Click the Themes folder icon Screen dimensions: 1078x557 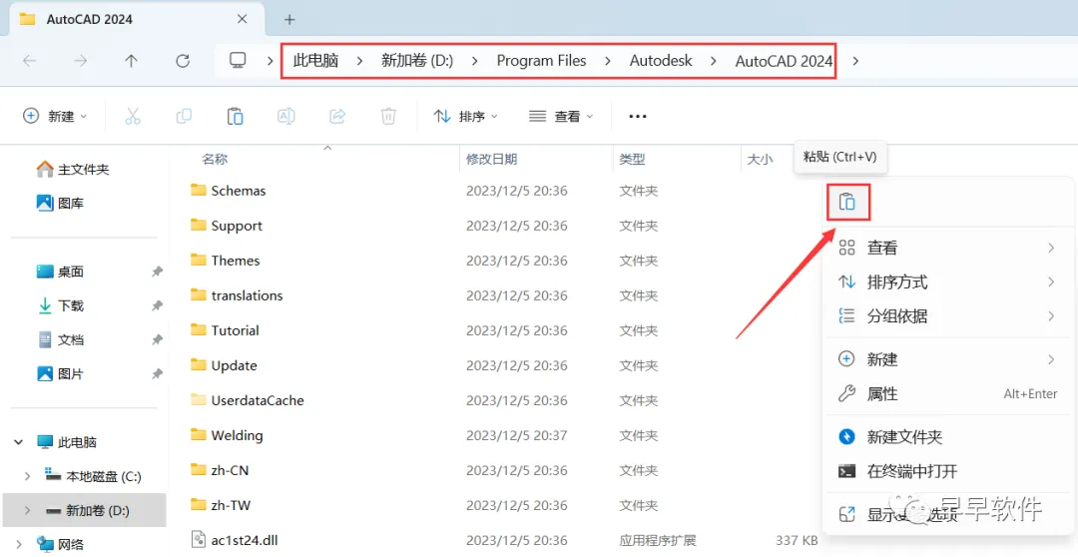(x=199, y=260)
